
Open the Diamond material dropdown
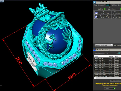pos(104,45)
